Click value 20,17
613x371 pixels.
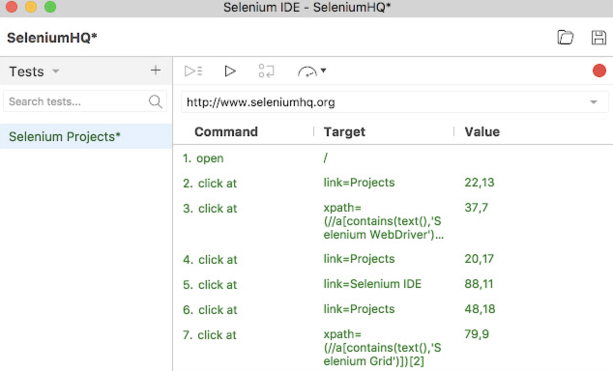point(479,259)
